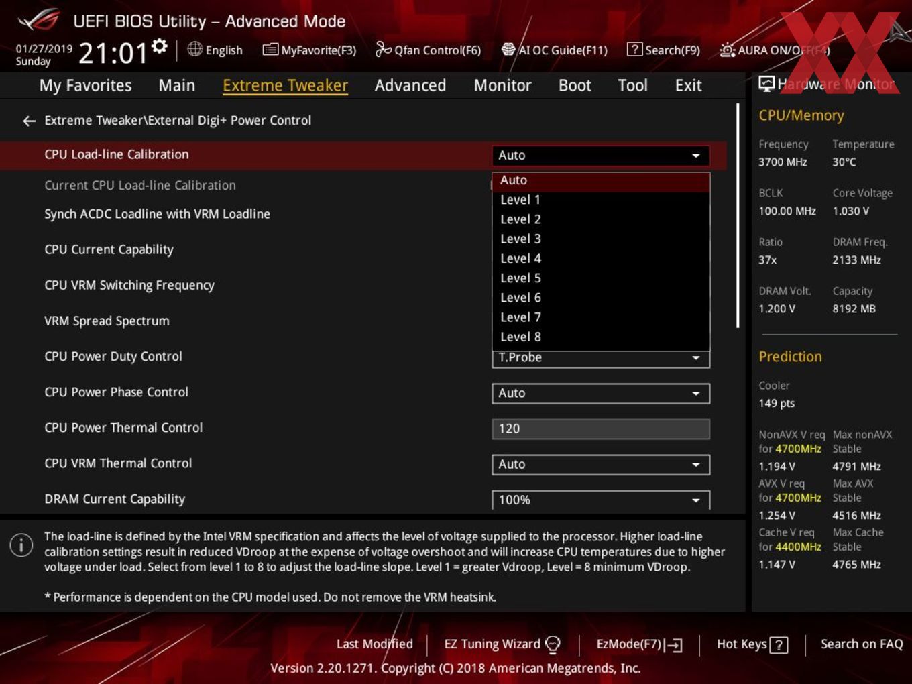Select the Extreme Tweaker tab
The image size is (912, 684).
pyautogui.click(x=285, y=86)
